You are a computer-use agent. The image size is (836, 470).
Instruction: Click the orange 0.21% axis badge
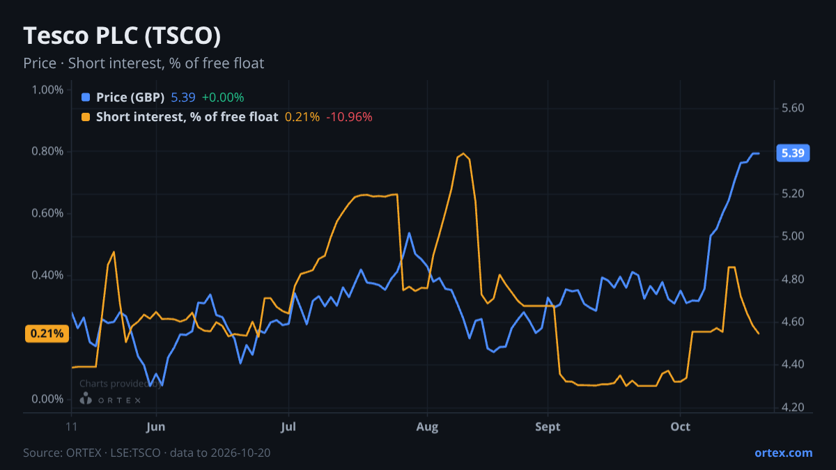tap(47, 334)
